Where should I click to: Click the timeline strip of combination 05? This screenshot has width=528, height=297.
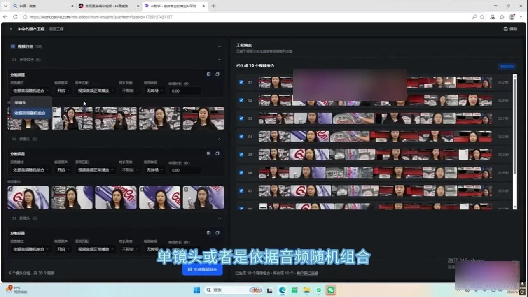375,154
